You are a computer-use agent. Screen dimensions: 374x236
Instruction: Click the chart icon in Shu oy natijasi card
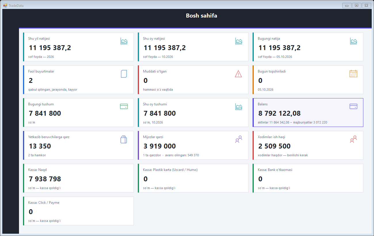238,41
